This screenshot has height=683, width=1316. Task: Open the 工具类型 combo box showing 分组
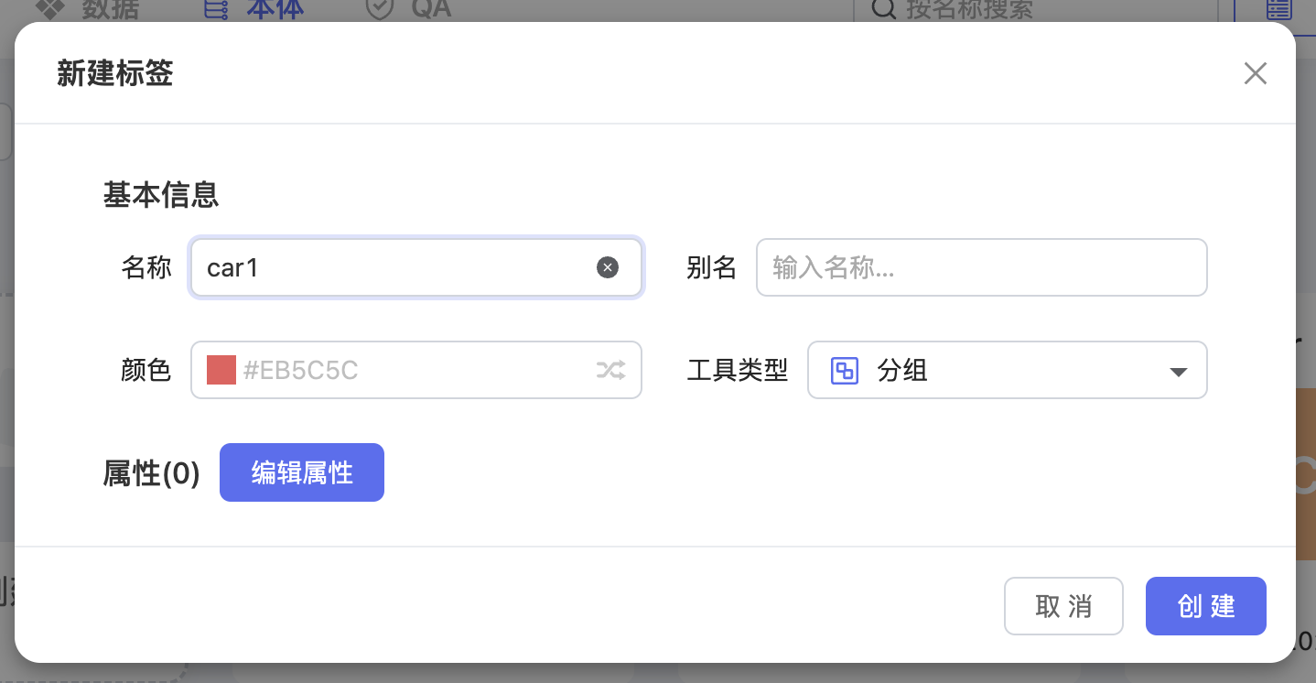[x=1007, y=371]
